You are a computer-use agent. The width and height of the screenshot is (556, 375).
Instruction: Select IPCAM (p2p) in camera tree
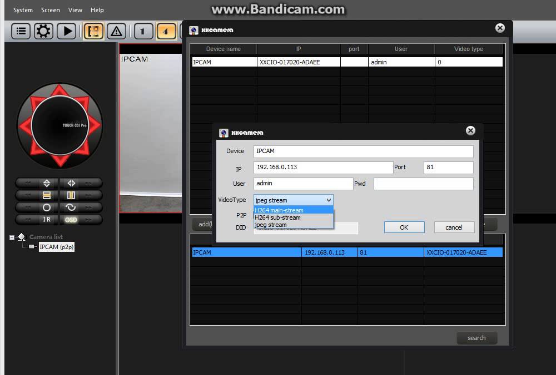(56, 247)
